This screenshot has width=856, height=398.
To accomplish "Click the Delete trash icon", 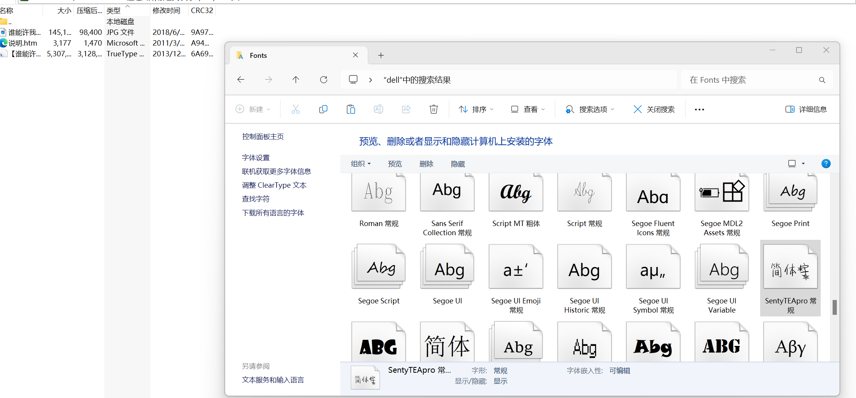I will [x=434, y=110].
